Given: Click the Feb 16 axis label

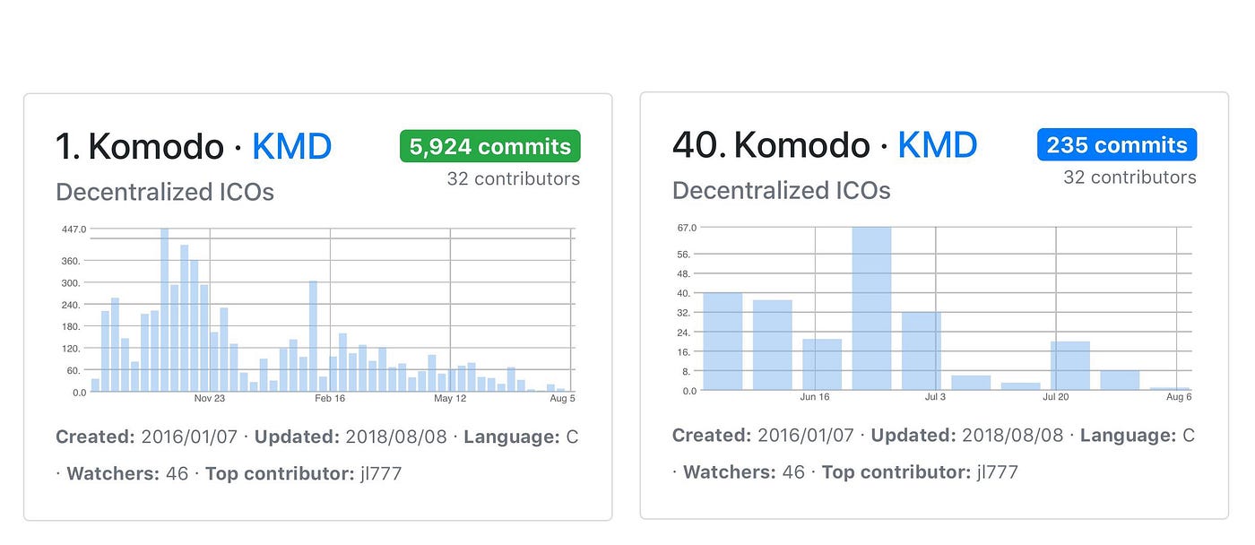Looking at the screenshot, I should [x=330, y=398].
